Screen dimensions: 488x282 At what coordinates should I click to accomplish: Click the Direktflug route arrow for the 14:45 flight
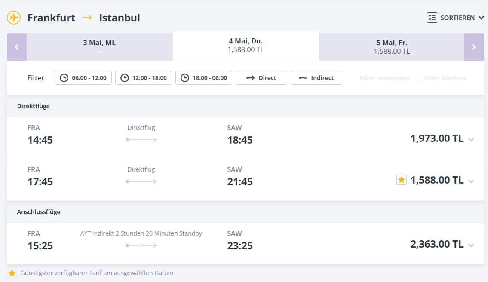tap(141, 139)
